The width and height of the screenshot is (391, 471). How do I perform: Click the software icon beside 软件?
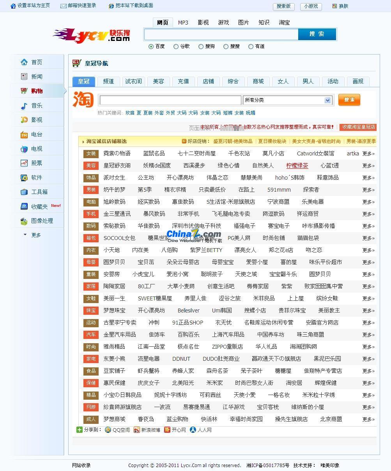tap(24, 177)
